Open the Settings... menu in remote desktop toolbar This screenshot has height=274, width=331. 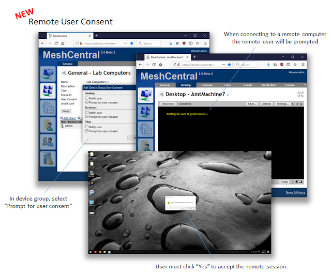[x=282, y=104]
